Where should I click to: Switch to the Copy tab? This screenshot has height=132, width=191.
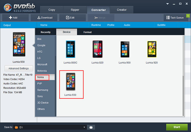(52, 10)
